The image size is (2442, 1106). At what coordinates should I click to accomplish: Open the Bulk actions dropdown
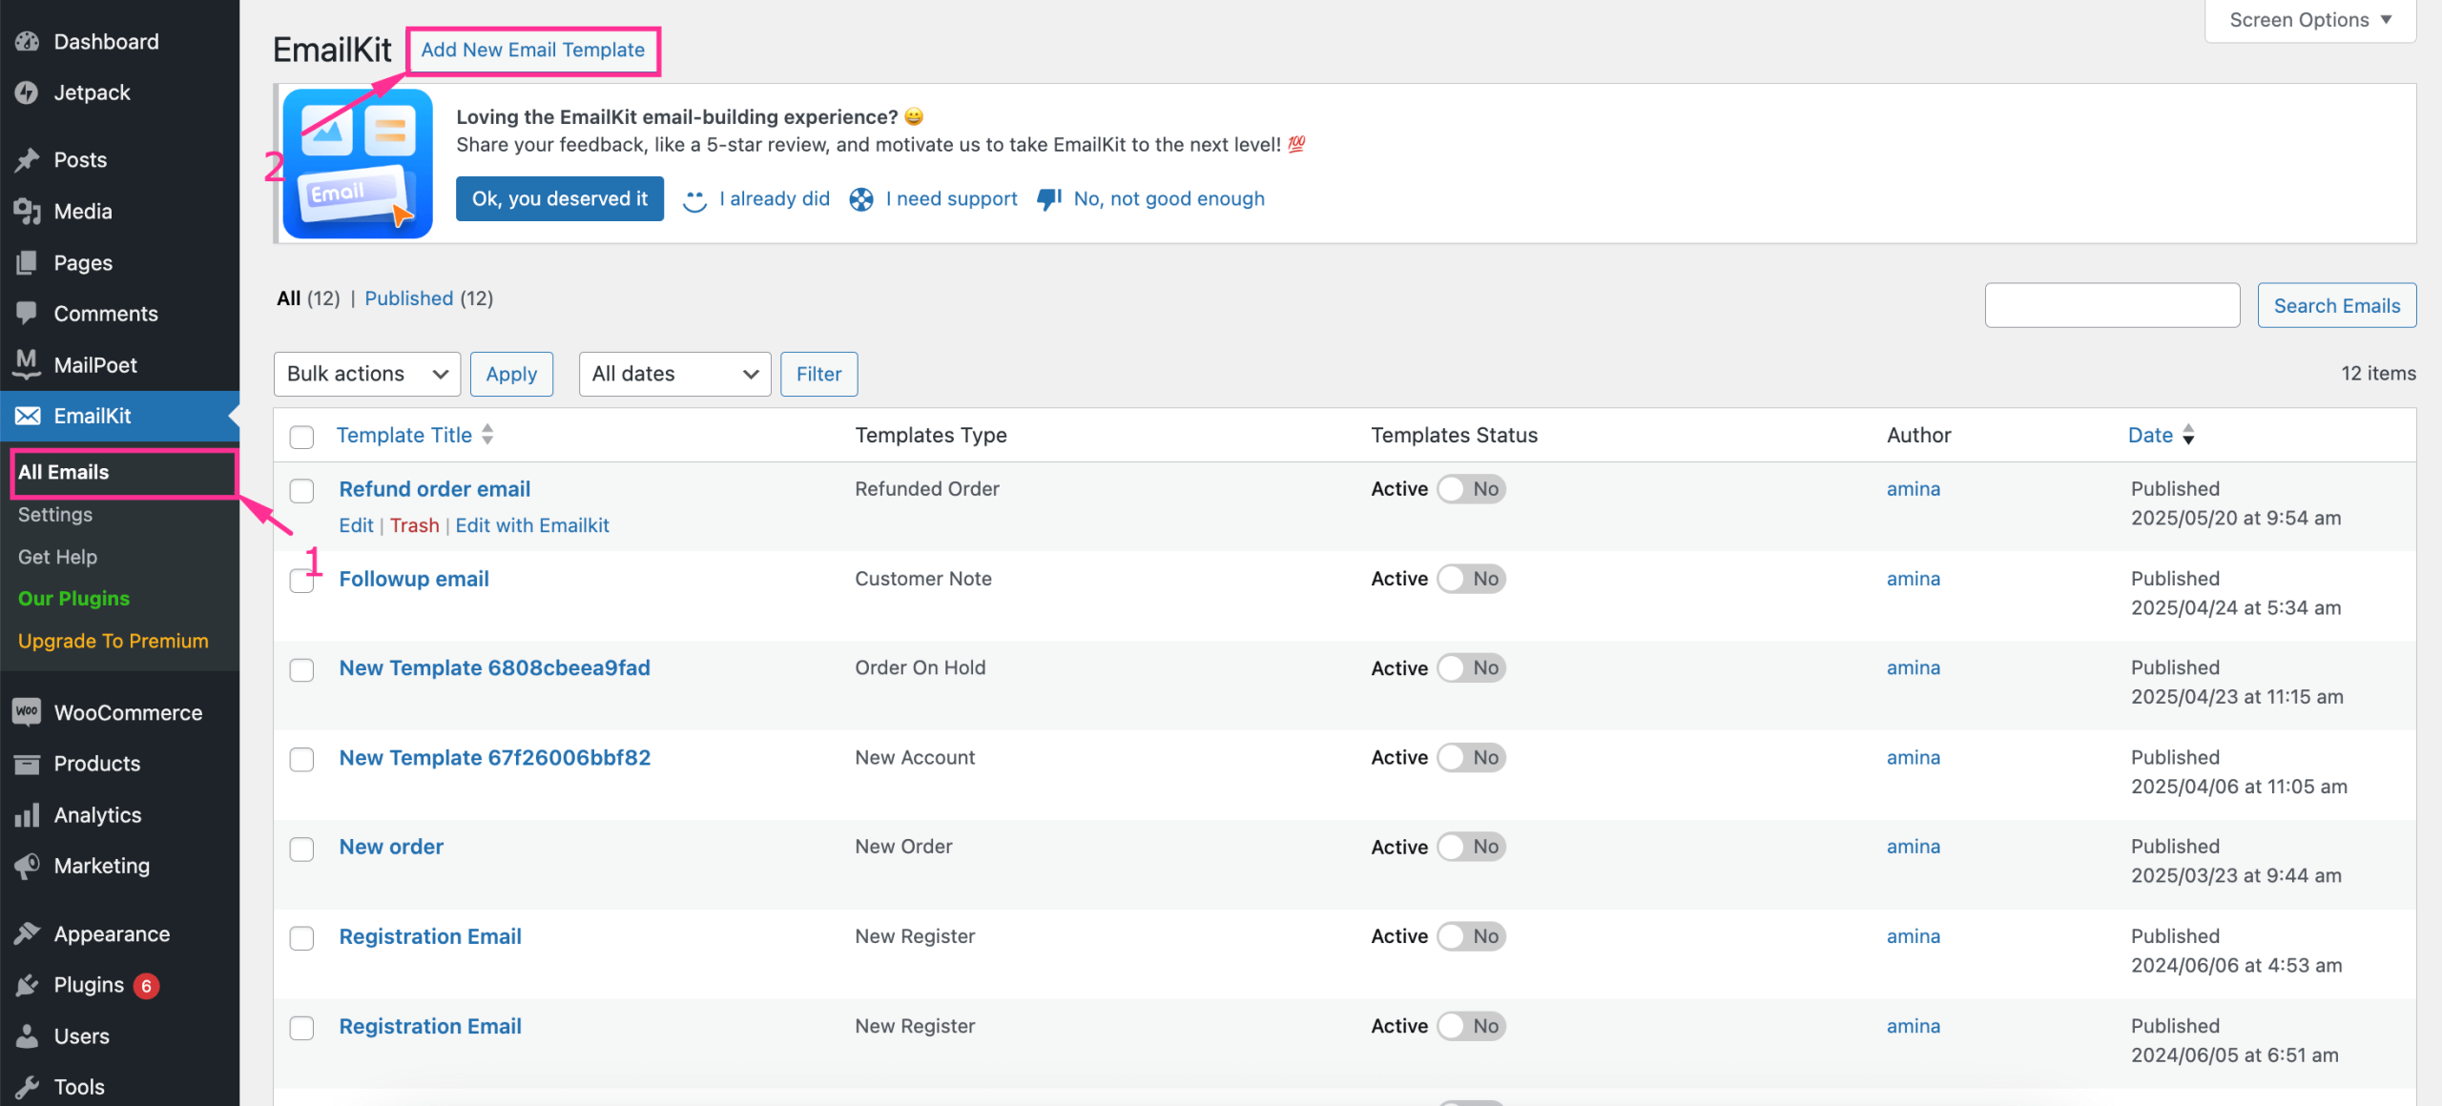point(367,374)
